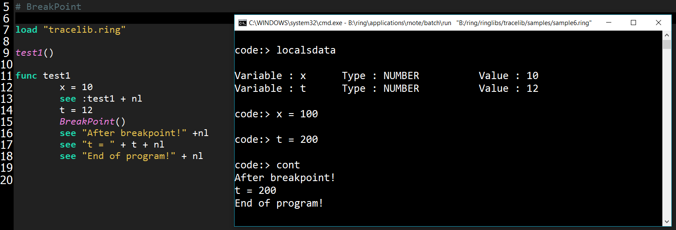The image size is (676, 230).
Task: Click the BreakPoint() call in the code
Action: click(x=92, y=122)
